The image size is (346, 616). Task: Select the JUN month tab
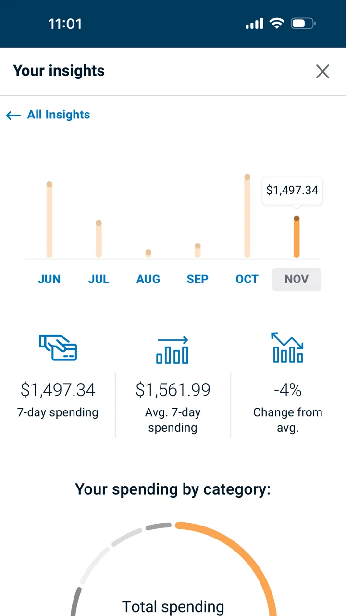pyautogui.click(x=49, y=279)
